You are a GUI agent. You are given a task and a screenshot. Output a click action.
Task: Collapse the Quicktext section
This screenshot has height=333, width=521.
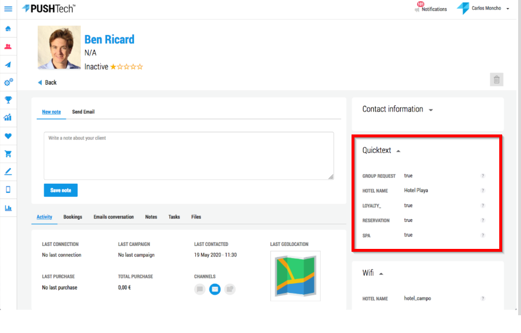point(397,151)
